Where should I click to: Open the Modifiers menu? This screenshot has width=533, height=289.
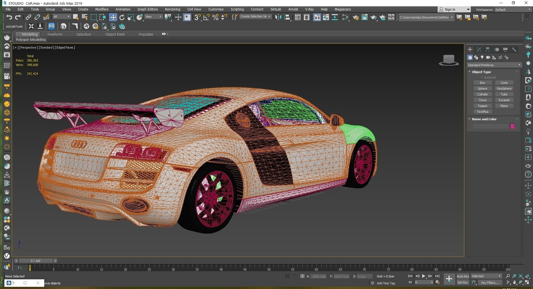coord(102,9)
